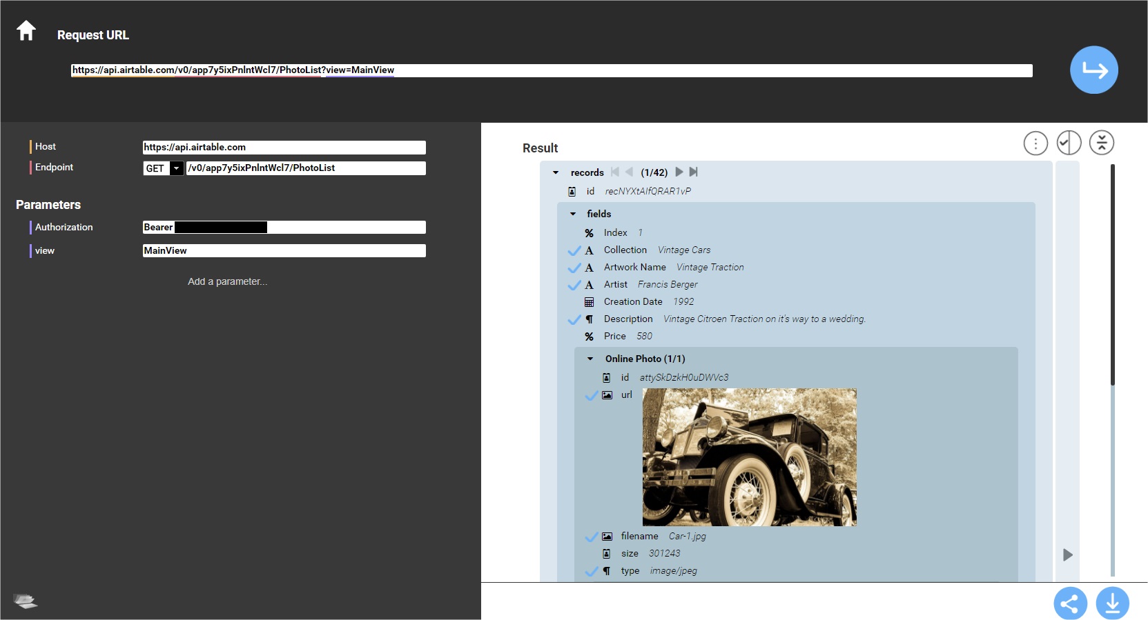Viewport: 1148px width, 620px height.
Task: Click the image/jpeg type value
Action: [674, 570]
